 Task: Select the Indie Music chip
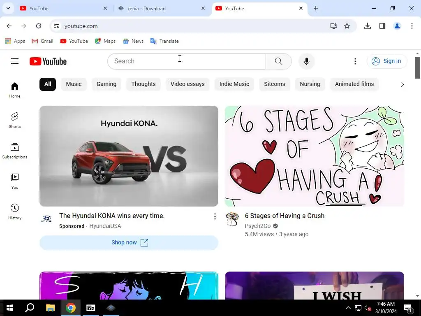point(234,84)
